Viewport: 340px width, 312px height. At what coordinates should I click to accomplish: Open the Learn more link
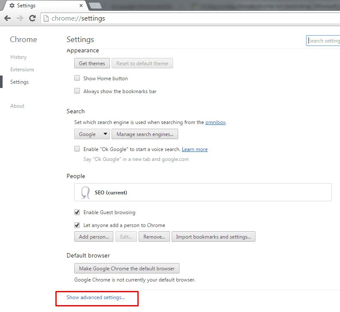[195, 149]
